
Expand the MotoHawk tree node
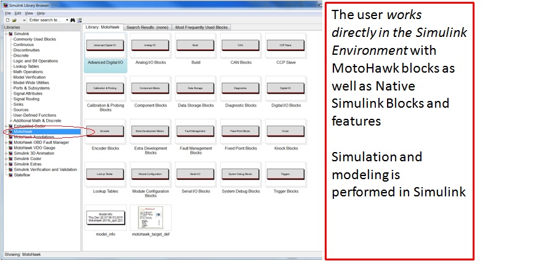click(6, 132)
